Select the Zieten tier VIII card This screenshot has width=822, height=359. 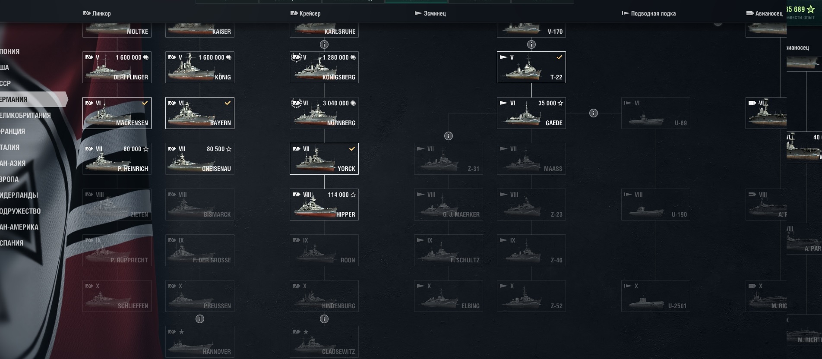point(117,205)
